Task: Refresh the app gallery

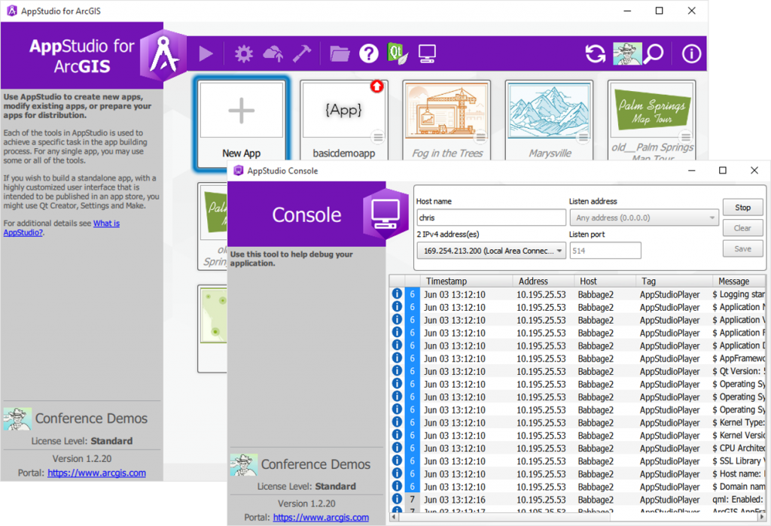Action: click(x=596, y=53)
